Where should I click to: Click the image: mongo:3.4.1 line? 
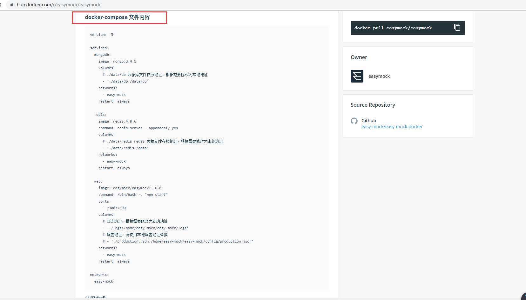[x=117, y=61]
